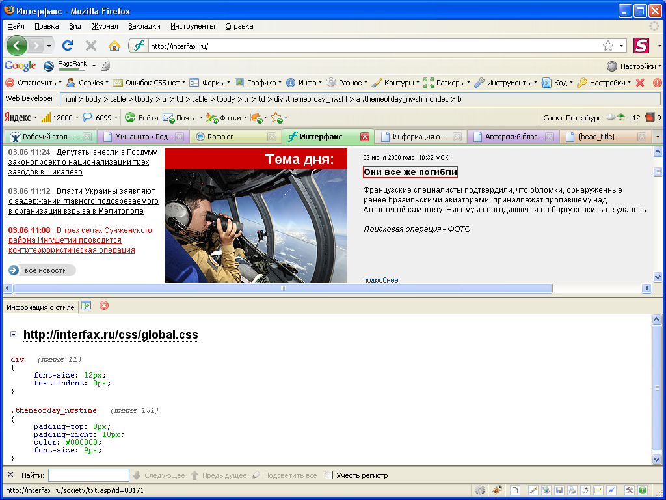Log in via Войти key button
Viewport: 666px width, 500px height.
coord(142,118)
